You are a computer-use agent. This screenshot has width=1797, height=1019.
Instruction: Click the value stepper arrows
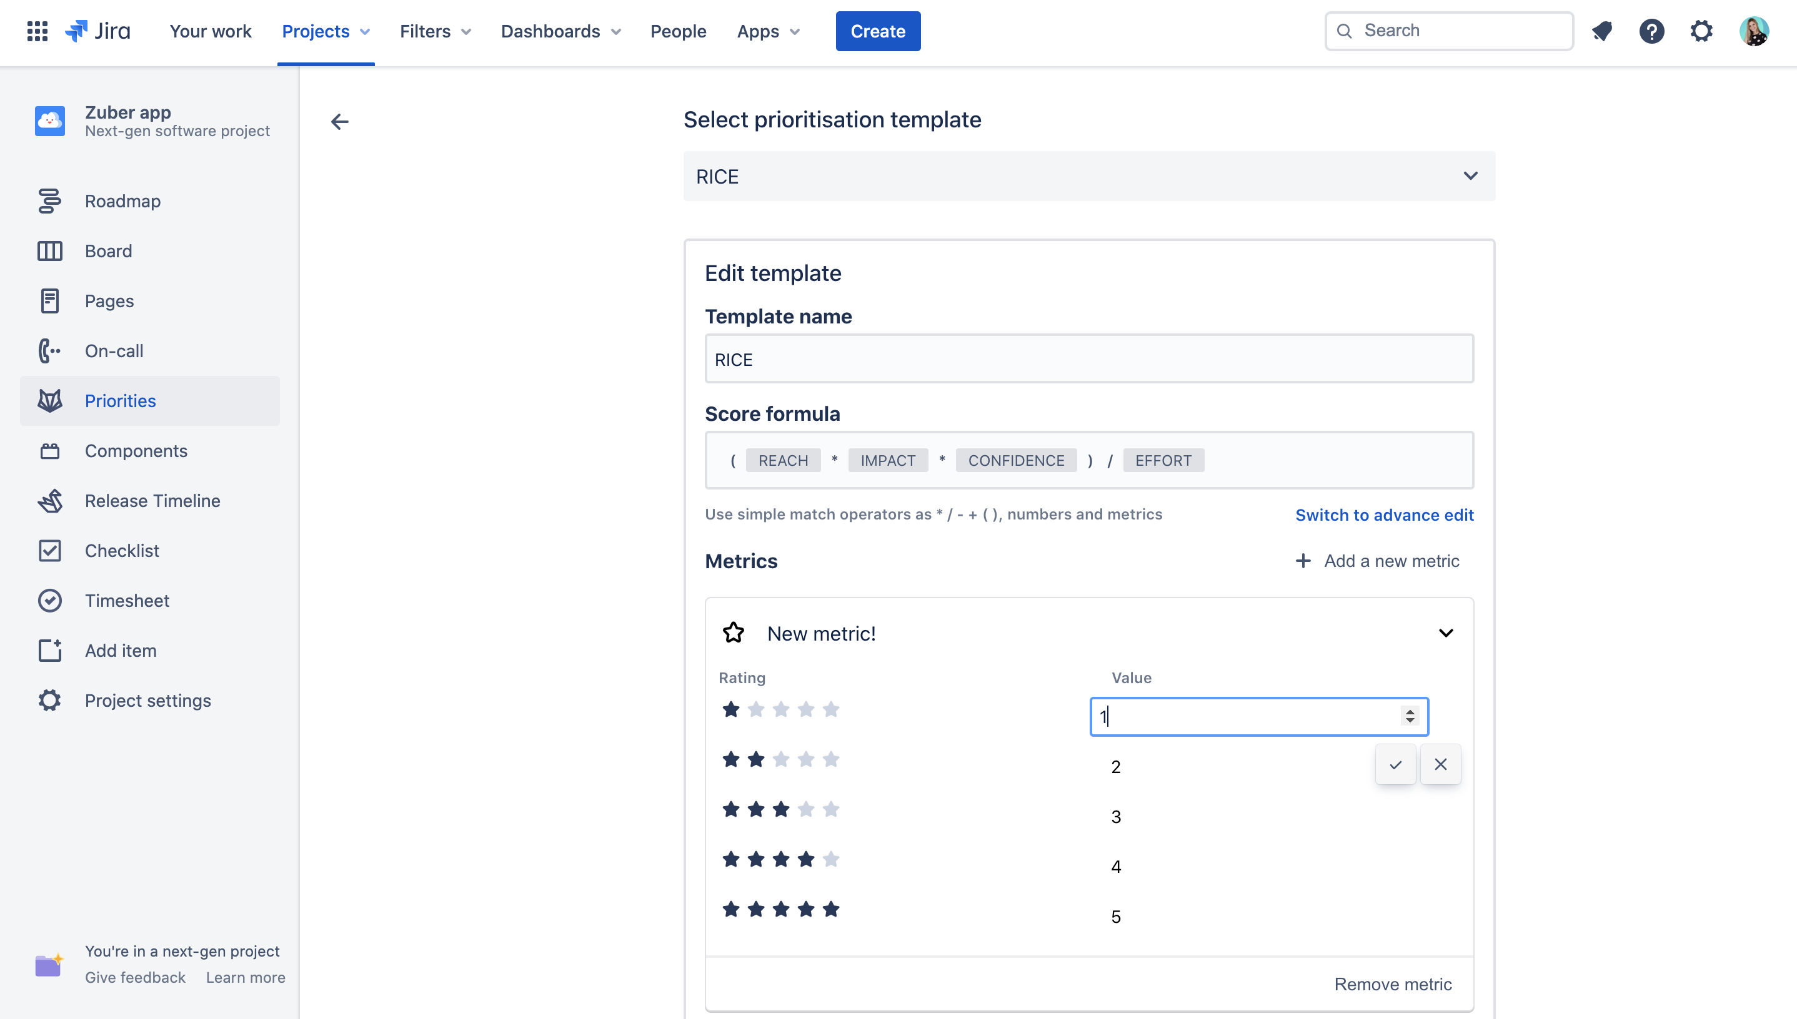pos(1409,716)
